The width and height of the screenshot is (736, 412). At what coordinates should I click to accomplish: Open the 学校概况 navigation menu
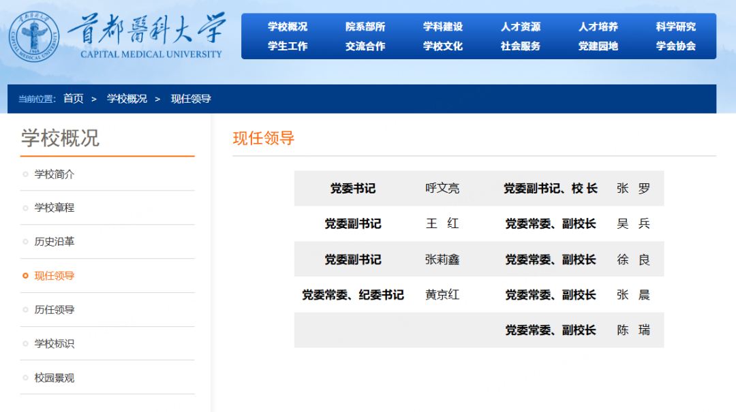287,27
